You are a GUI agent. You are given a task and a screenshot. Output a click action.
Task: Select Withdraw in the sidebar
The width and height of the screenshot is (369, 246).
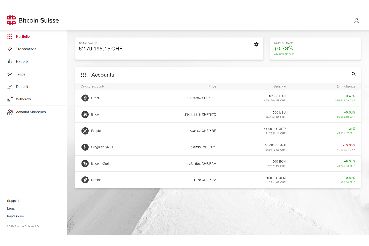coord(23,99)
